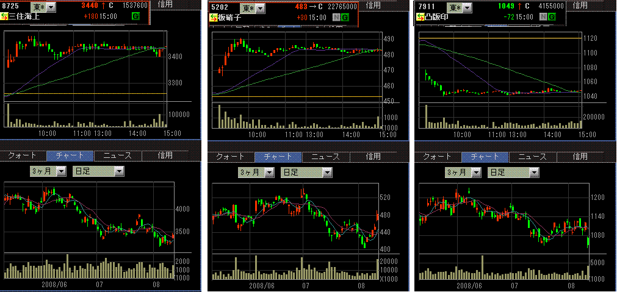Open ニュース tab in right panel
Image resolution: width=617 pixels, height=292 pixels.
[x=533, y=157]
